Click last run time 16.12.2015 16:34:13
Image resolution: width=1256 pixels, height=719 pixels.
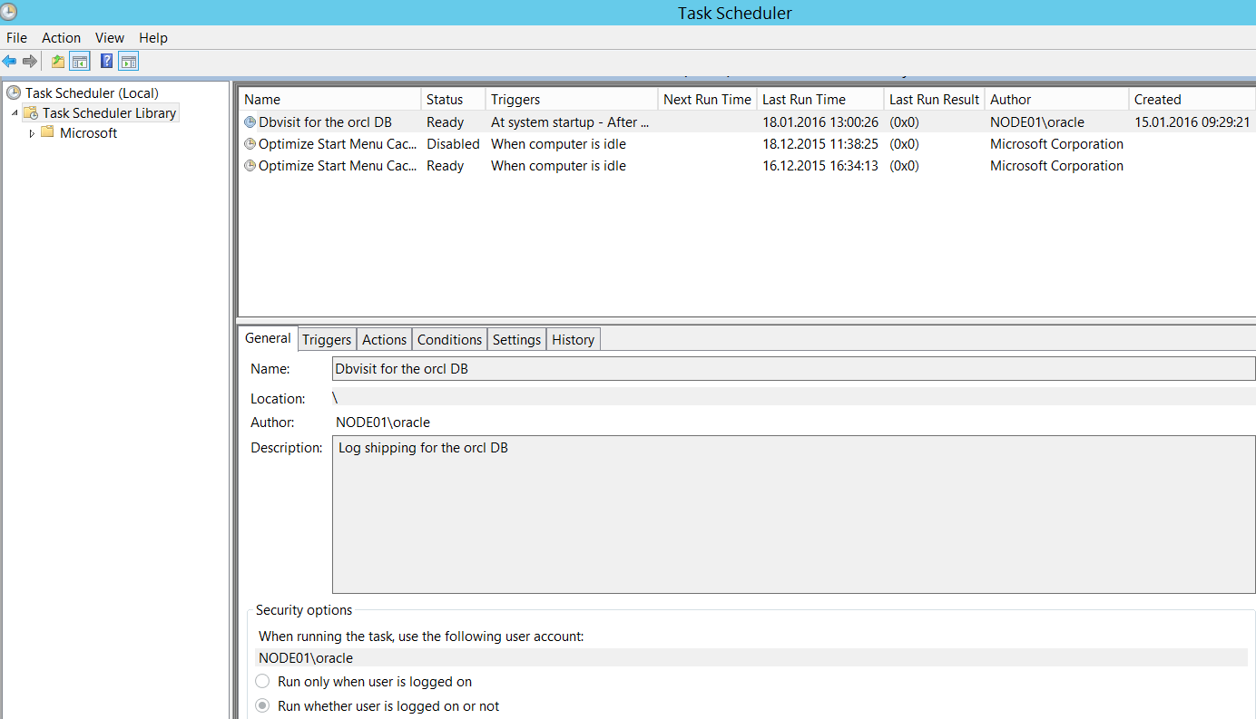[820, 165]
